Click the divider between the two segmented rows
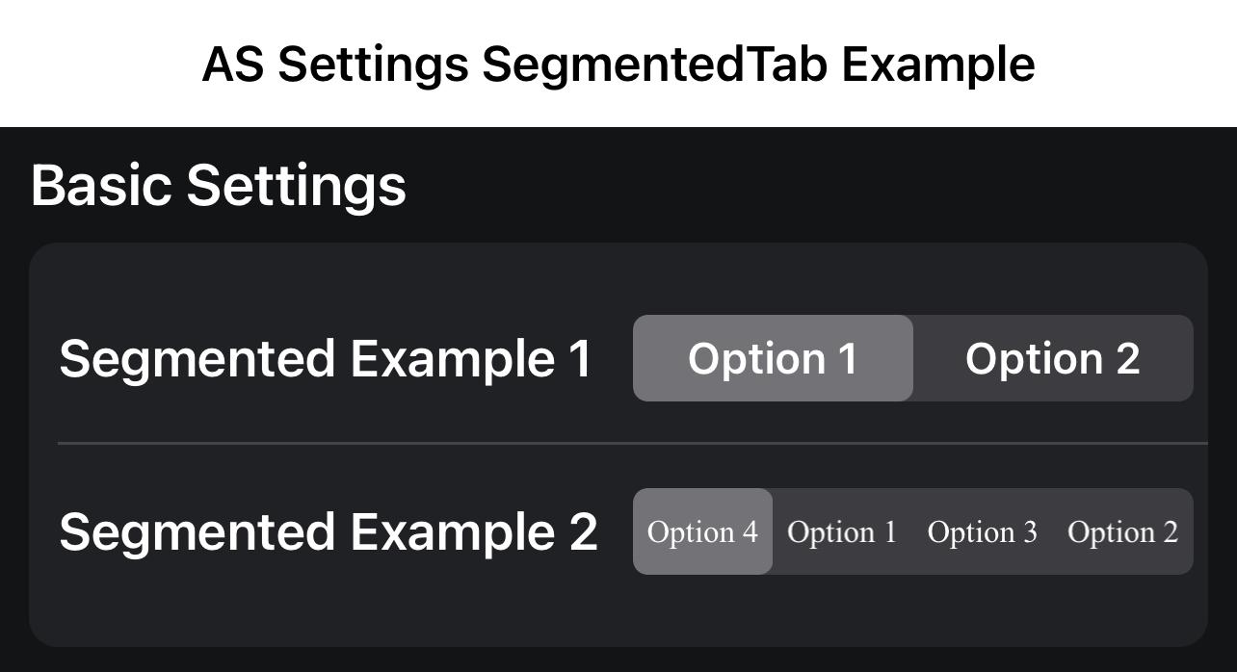Viewport: 1237px width, 672px height. [632, 443]
